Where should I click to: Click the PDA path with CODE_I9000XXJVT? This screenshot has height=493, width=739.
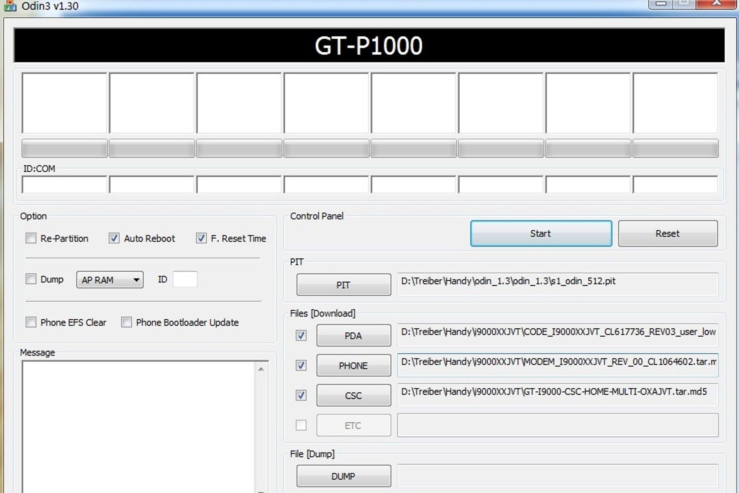tap(558, 335)
